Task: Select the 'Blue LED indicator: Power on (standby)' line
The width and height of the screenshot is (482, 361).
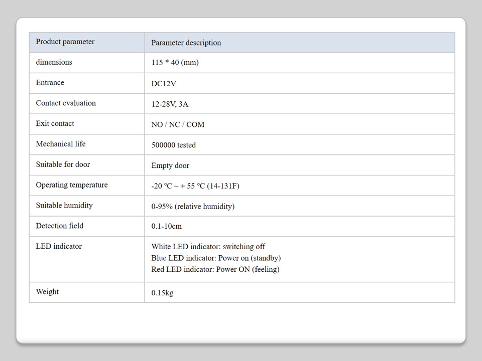Action: click(x=216, y=258)
